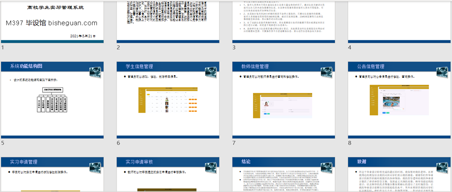Select slide 2 thumbnail with dense black text

pyautogui.click(x=168, y=22)
